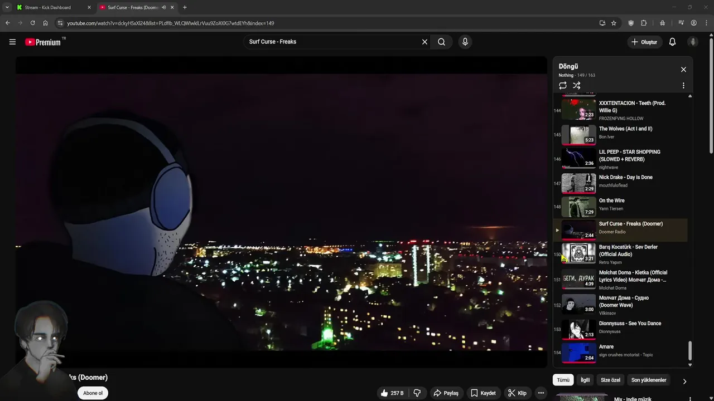Open the browser extensions puzzle icon

point(644,23)
